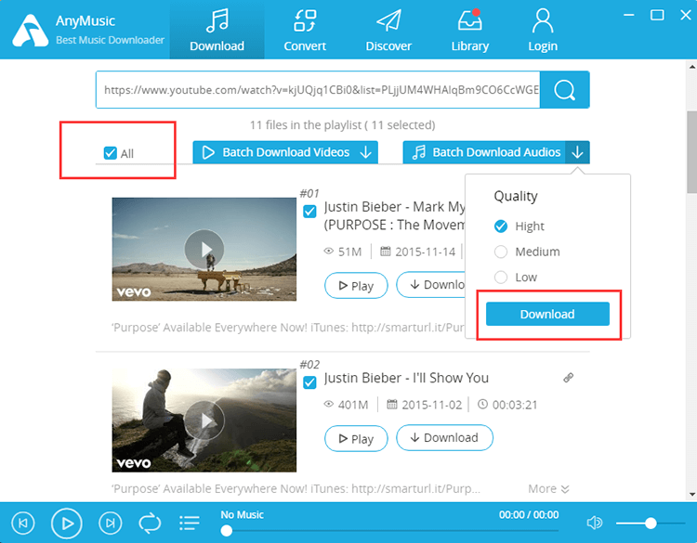
Task: Toggle repeat loop mode icon
Action: pos(150,523)
